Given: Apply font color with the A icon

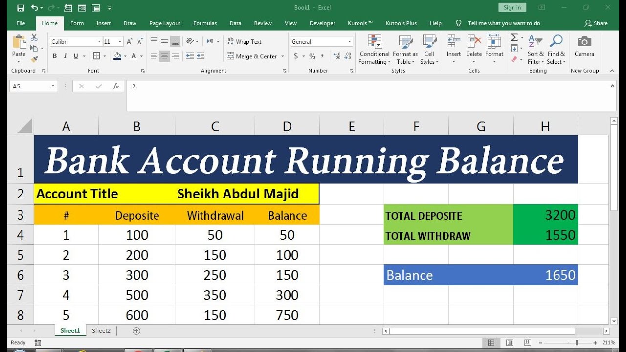Looking at the screenshot, I should tap(134, 56).
